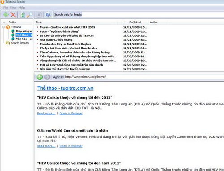Click the Search Results folder icon
Image resolution: width=224 pixels, height=171 pixels.
pos(8,43)
